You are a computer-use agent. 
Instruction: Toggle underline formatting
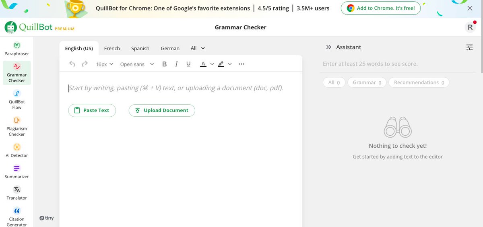pyautogui.click(x=188, y=64)
